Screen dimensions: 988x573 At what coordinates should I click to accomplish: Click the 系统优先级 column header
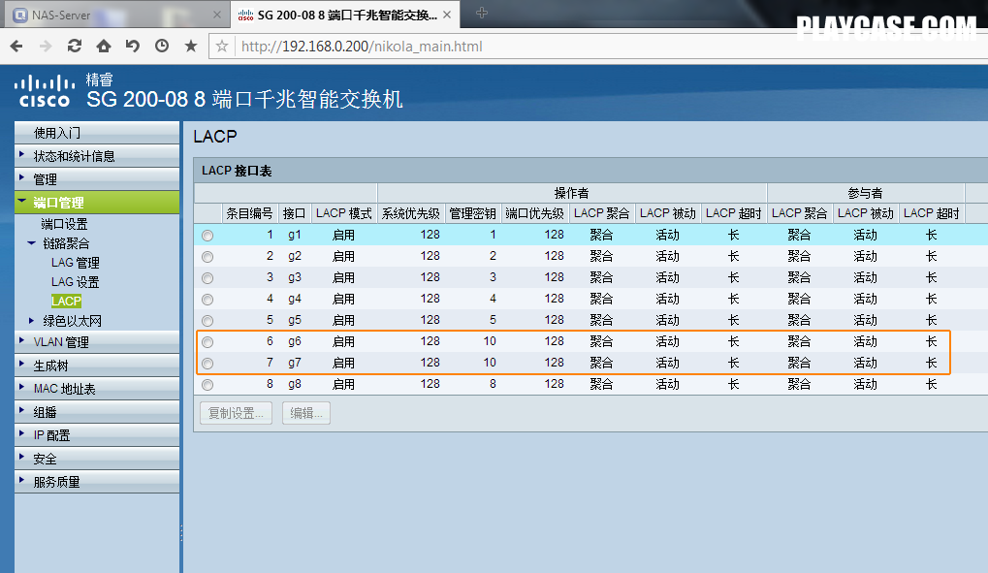click(411, 213)
